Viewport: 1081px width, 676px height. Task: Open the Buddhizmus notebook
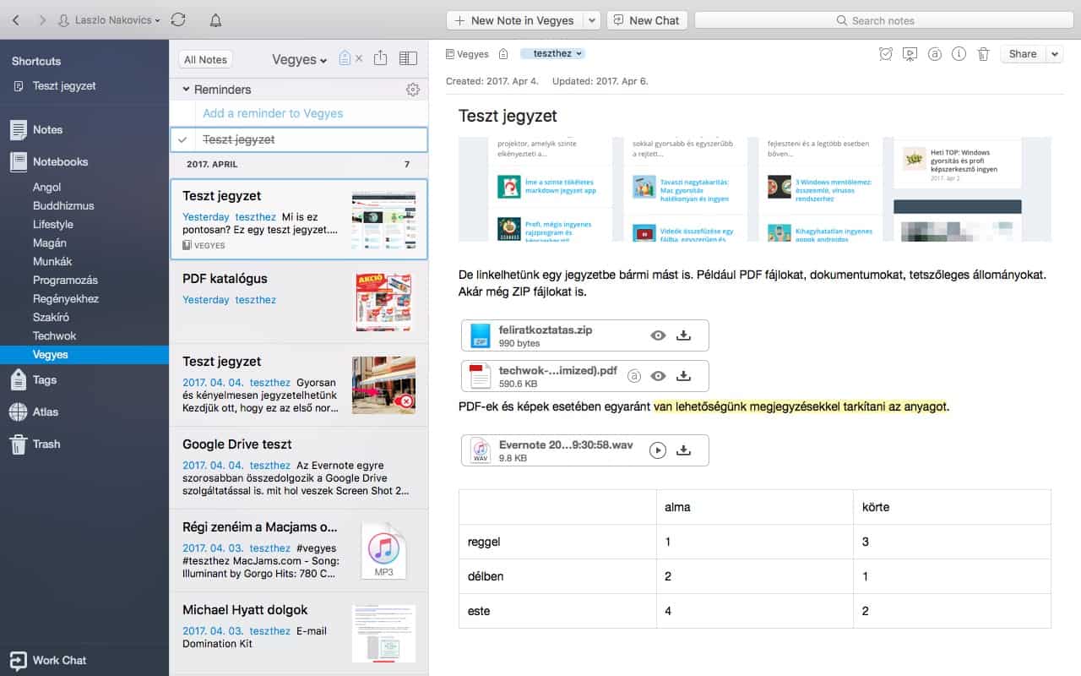63,205
